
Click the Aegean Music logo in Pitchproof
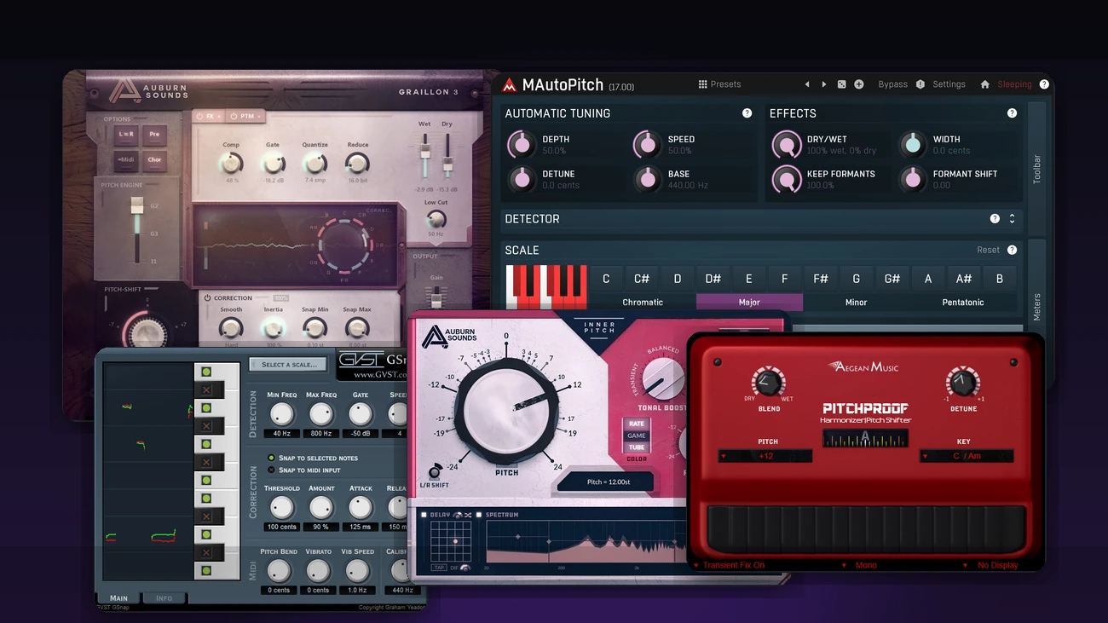pyautogui.click(x=863, y=366)
